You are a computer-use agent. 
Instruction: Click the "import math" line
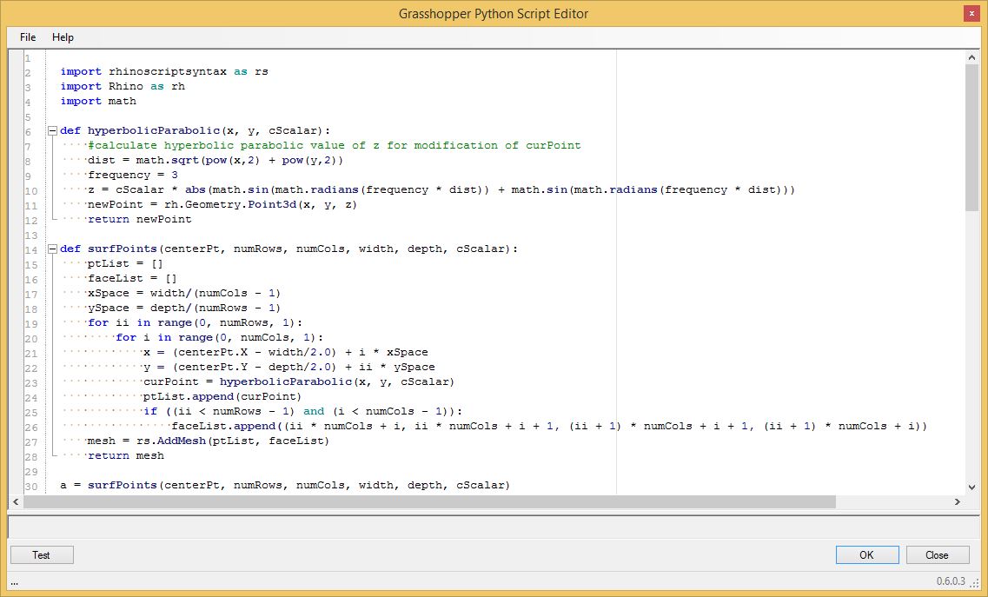(98, 101)
